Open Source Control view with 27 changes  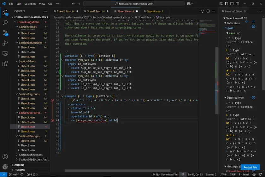5,33
